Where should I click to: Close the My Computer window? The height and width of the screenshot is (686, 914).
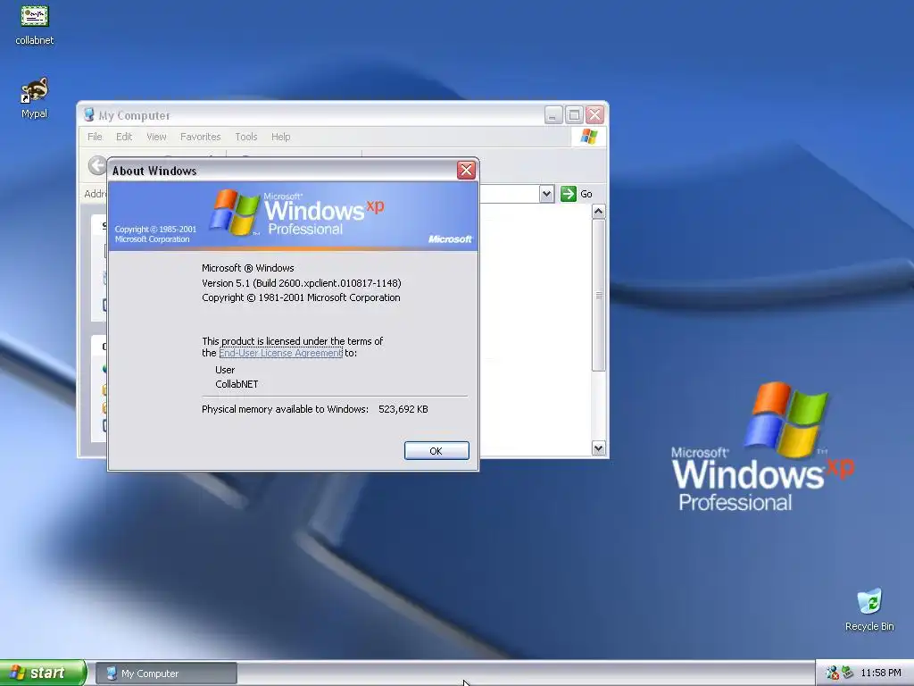pos(594,115)
